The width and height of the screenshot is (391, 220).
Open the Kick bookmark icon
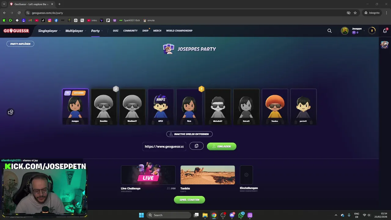[x=4, y=20]
